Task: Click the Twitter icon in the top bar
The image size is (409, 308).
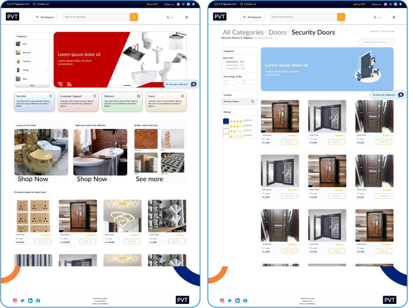Action: coord(183,4)
